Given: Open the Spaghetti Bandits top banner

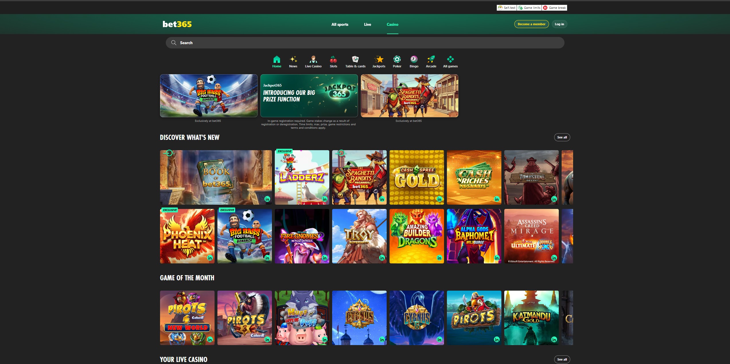Looking at the screenshot, I should click(x=409, y=96).
